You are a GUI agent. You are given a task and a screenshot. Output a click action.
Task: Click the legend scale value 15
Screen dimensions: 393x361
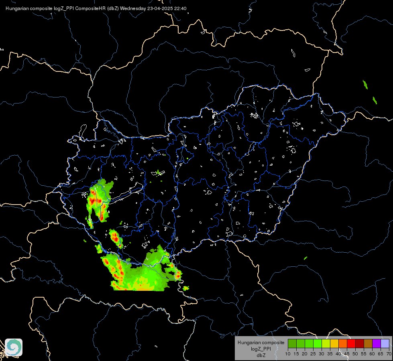(x=296, y=354)
